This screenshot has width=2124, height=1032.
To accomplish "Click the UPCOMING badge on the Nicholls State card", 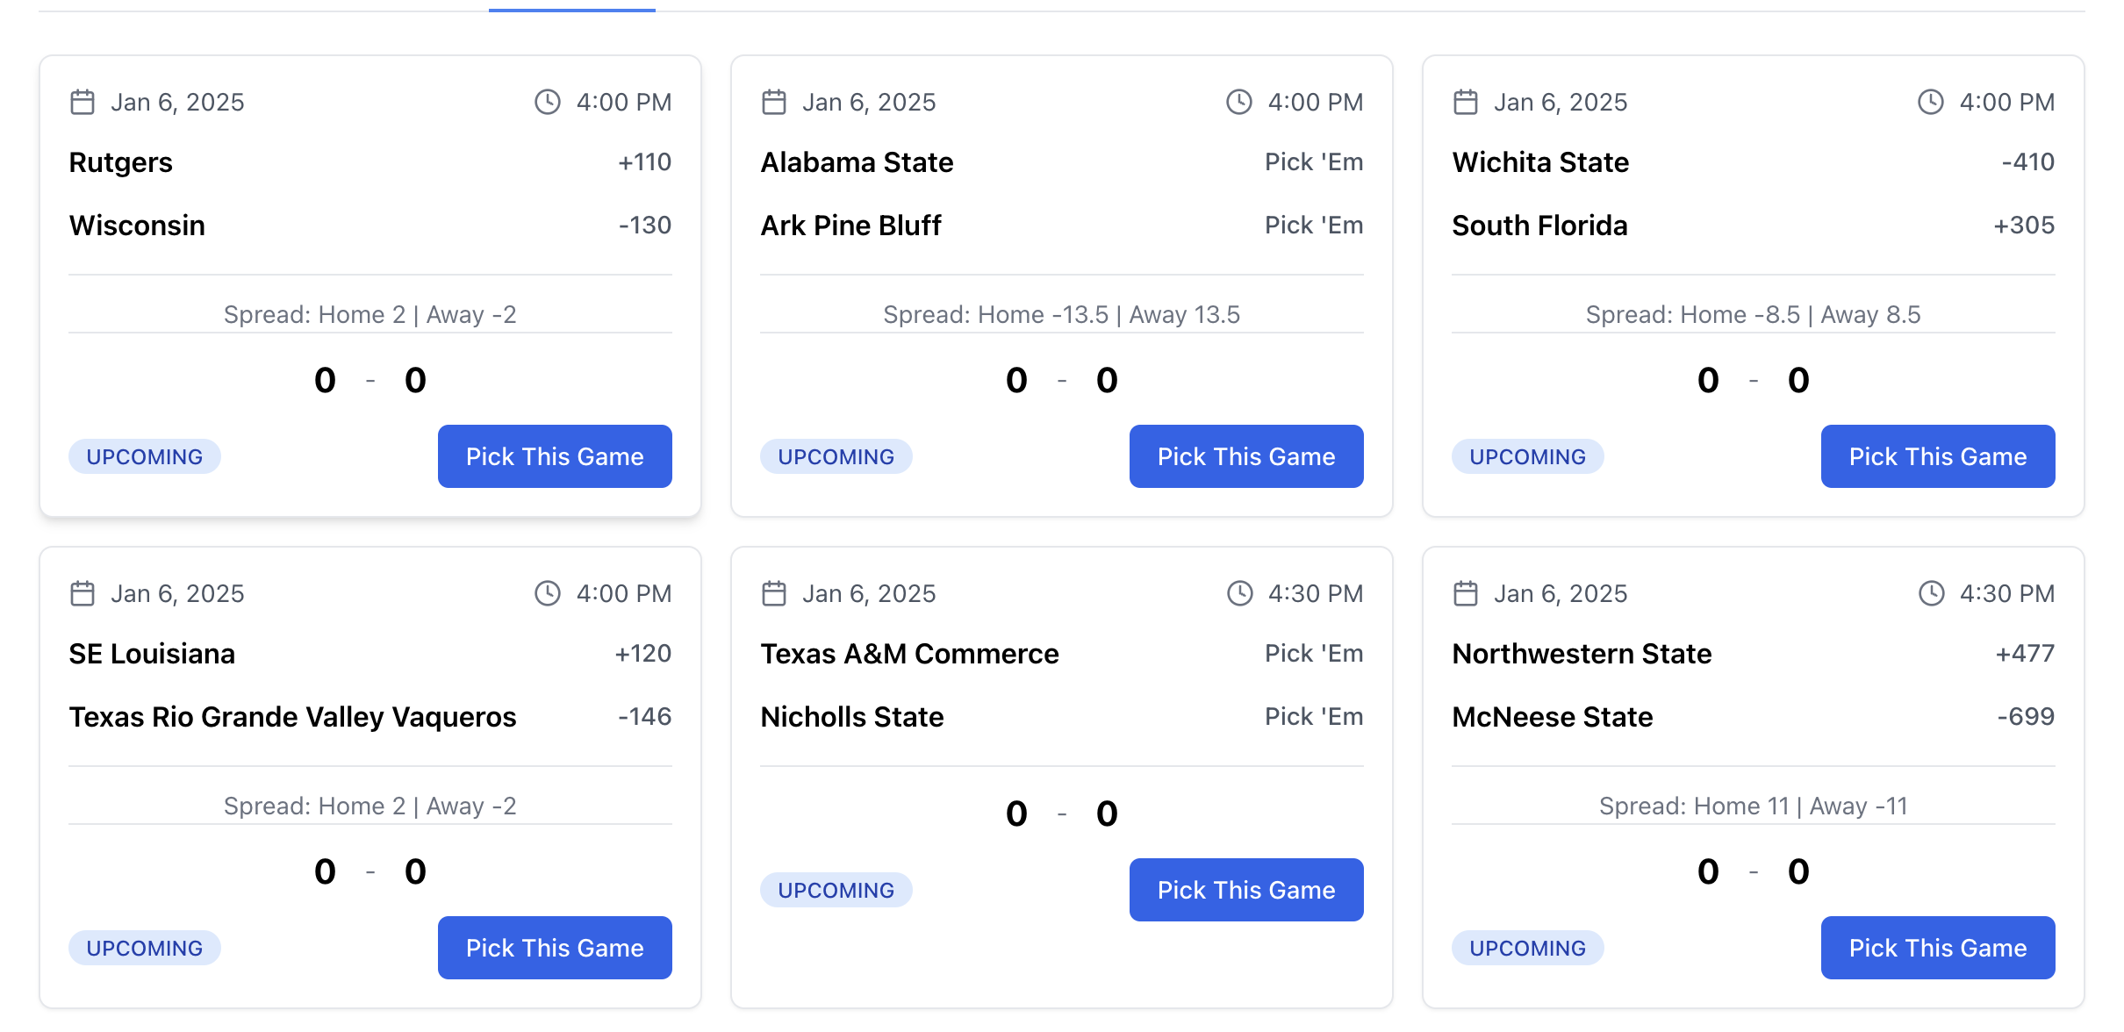I will (x=836, y=890).
